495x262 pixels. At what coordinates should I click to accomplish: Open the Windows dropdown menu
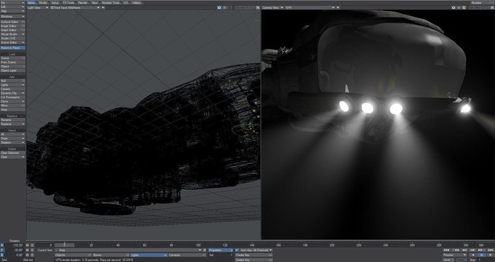(x=13, y=16)
